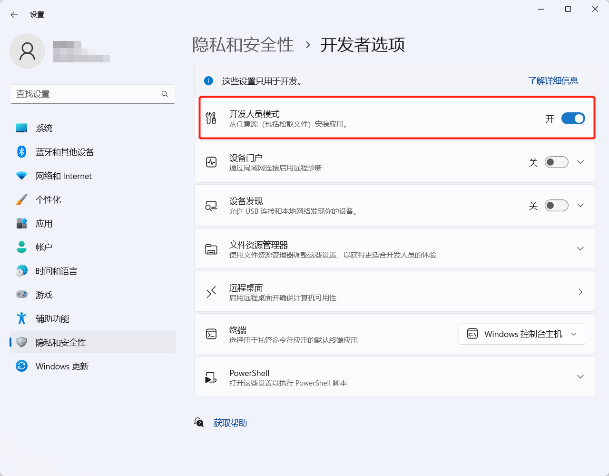This screenshot has width=609, height=476.
Task: Open 系统 settings category
Action: point(93,128)
